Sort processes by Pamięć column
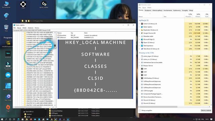Image resolution: width=215 pixels, height=121 pixels. click(197, 15)
